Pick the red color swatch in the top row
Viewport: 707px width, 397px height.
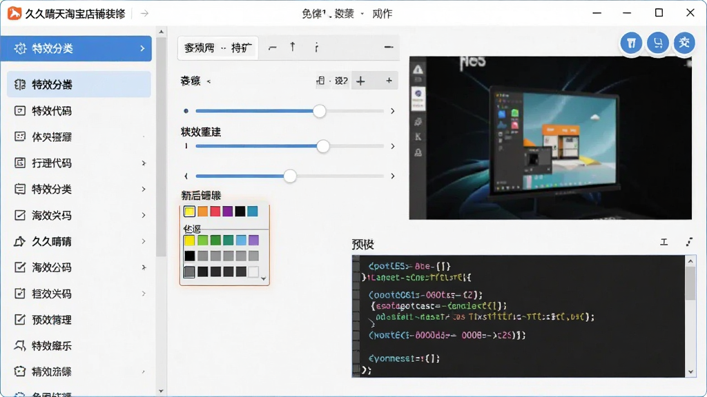click(x=215, y=211)
